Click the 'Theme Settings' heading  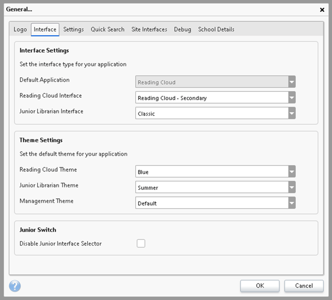[x=41, y=140]
